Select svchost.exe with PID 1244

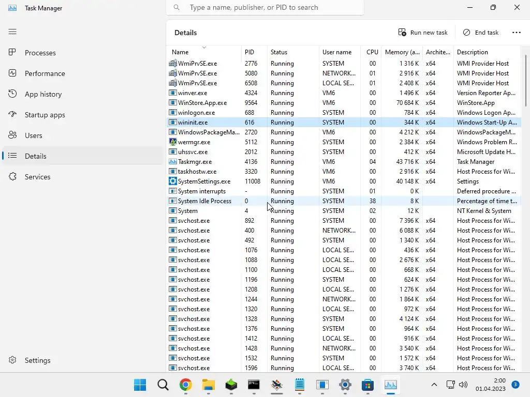click(344, 299)
